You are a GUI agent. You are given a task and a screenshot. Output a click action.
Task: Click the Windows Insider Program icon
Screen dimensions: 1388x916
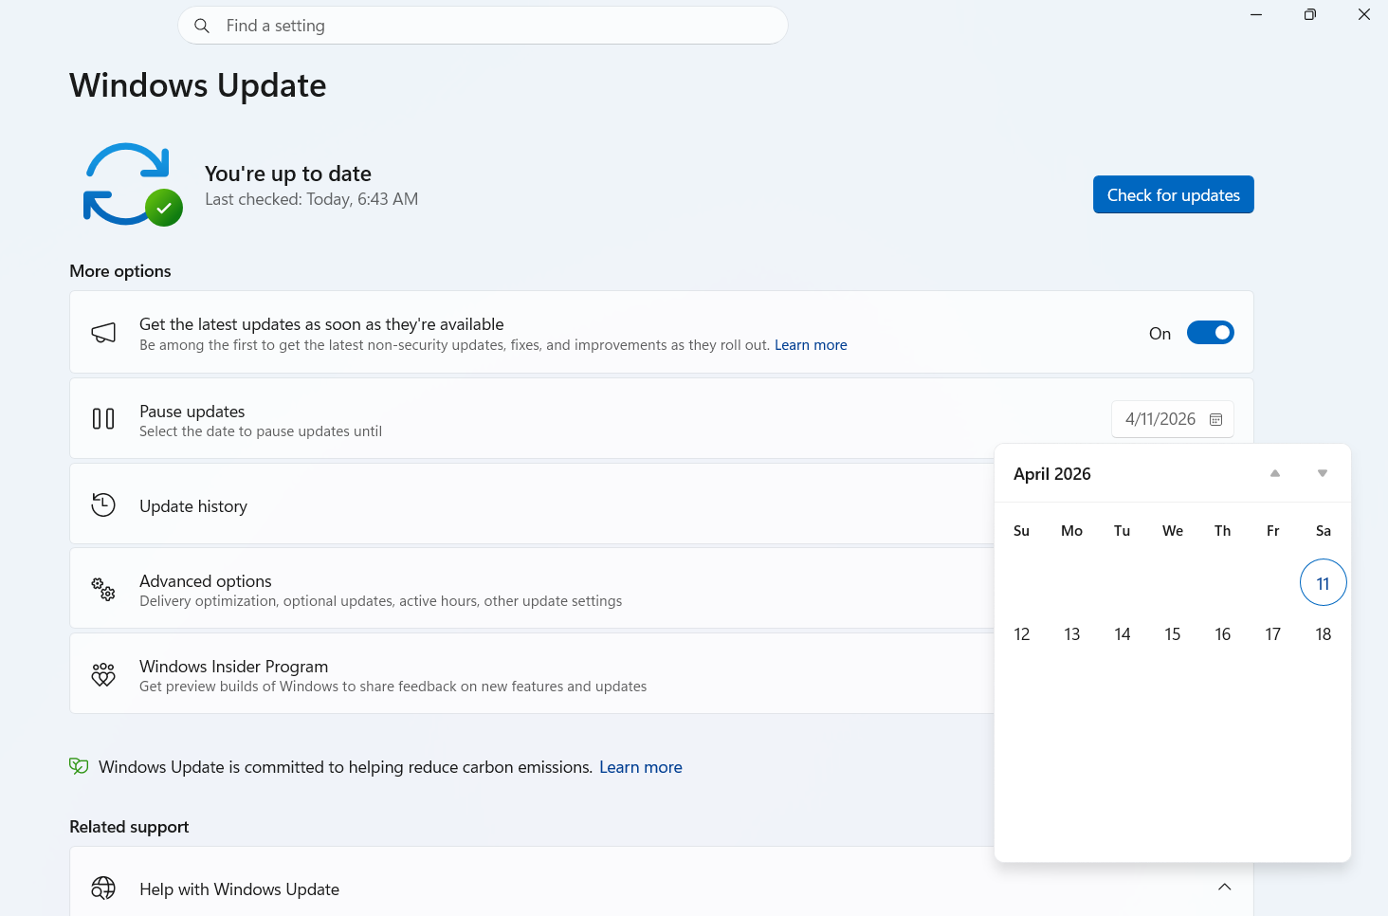pos(102,674)
